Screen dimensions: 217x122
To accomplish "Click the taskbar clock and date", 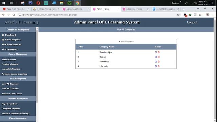I will 203,3.
